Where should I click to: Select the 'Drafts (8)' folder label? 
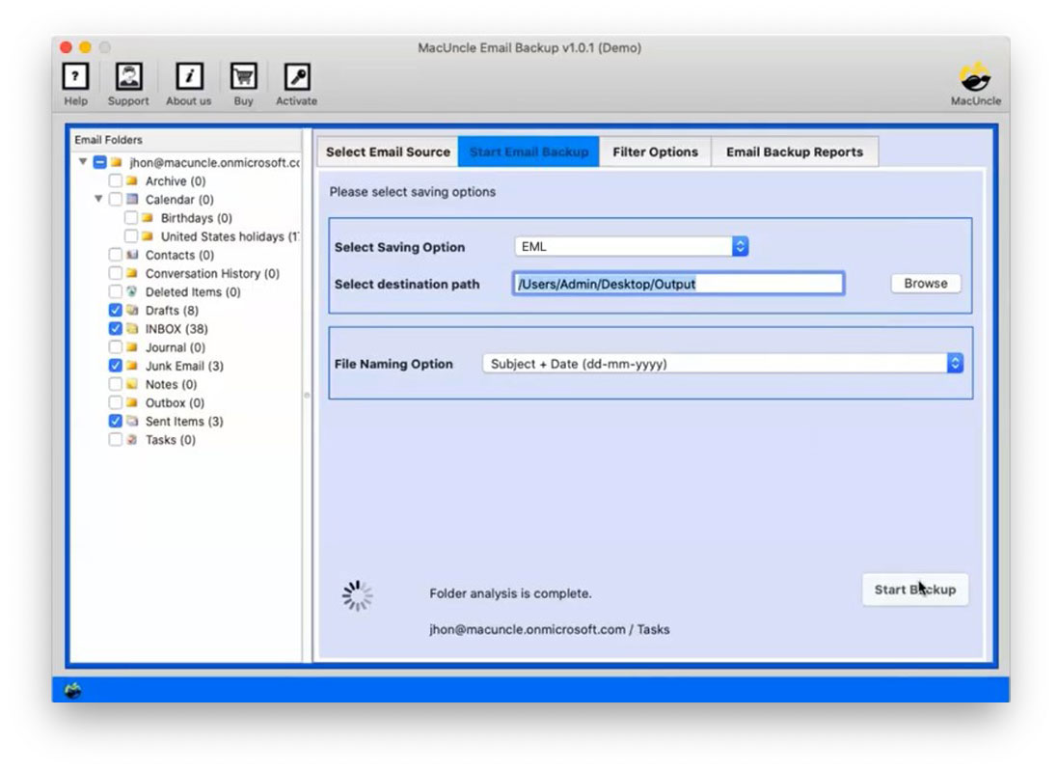(x=172, y=311)
